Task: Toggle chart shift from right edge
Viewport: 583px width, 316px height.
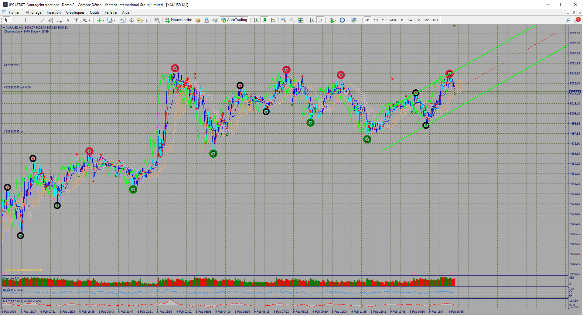Action: point(320,20)
